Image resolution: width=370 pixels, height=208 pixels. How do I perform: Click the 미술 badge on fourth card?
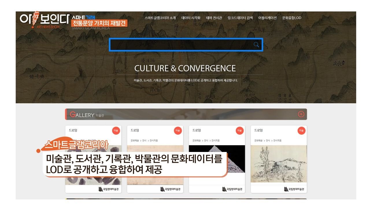301,131
